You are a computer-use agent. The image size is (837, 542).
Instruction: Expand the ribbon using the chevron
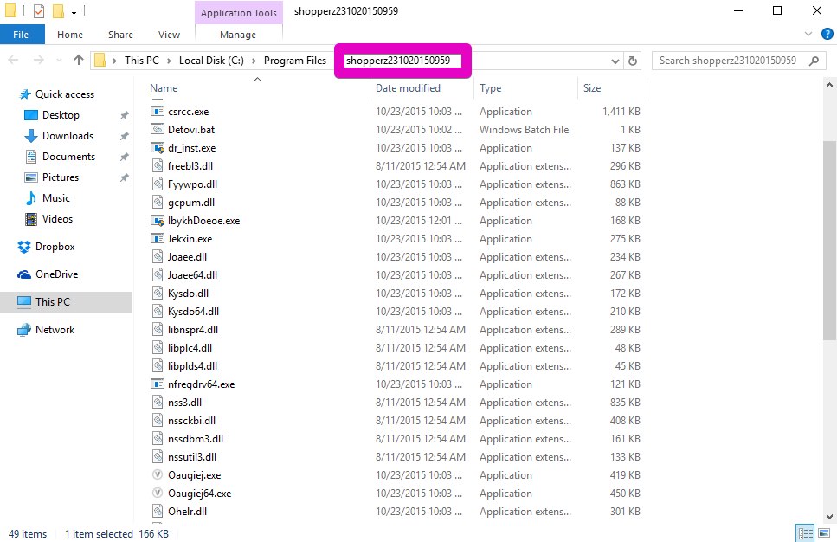808,35
